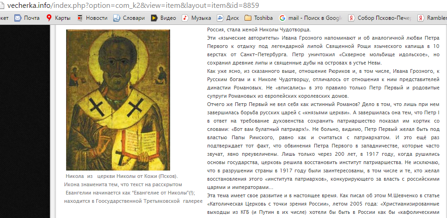Image resolution: width=447 pixels, height=218 pixels.
Task: Open the Новости bookmark icon
Action: pyautogui.click(x=80, y=18)
